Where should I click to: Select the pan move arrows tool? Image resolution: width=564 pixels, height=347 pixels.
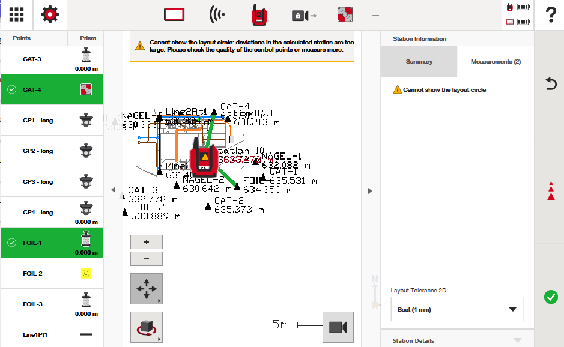tap(146, 289)
